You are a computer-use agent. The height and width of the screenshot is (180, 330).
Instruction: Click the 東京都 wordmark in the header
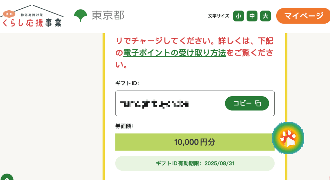(x=108, y=15)
